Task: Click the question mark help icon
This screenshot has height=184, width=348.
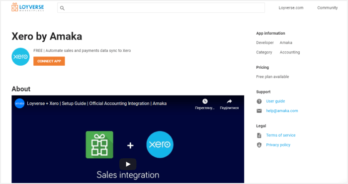Action: 259,101
